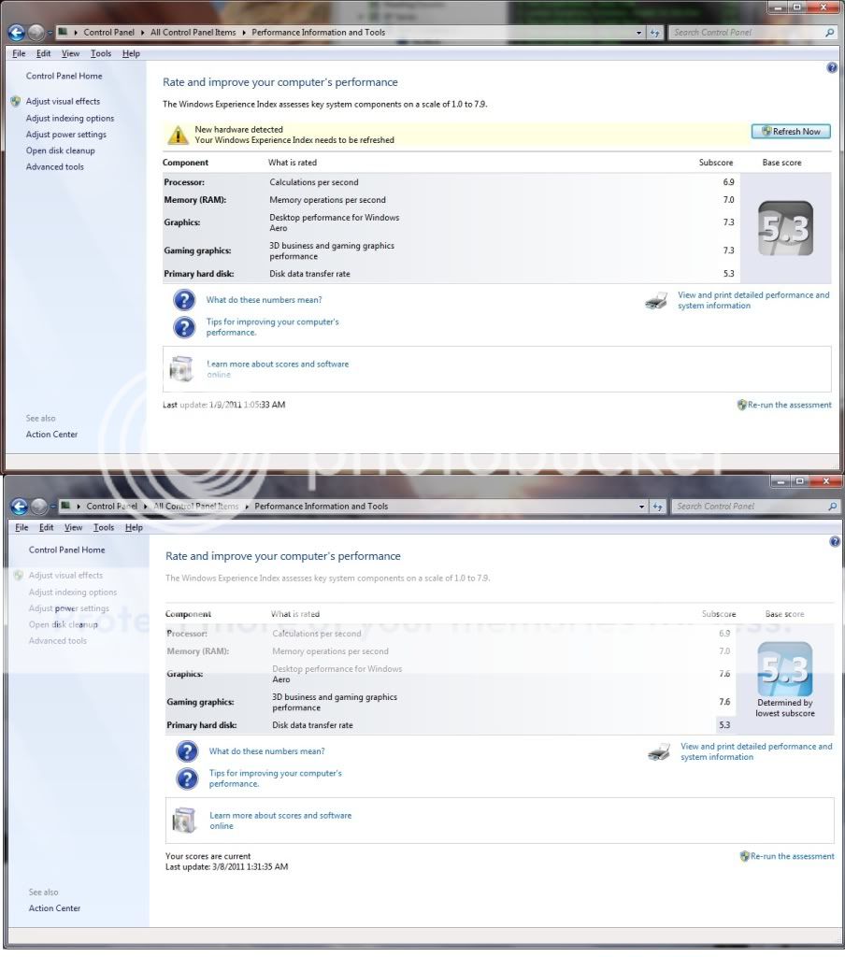Click the printer icon in the bottom window
Screen dimensions: 845x957
coord(659,752)
